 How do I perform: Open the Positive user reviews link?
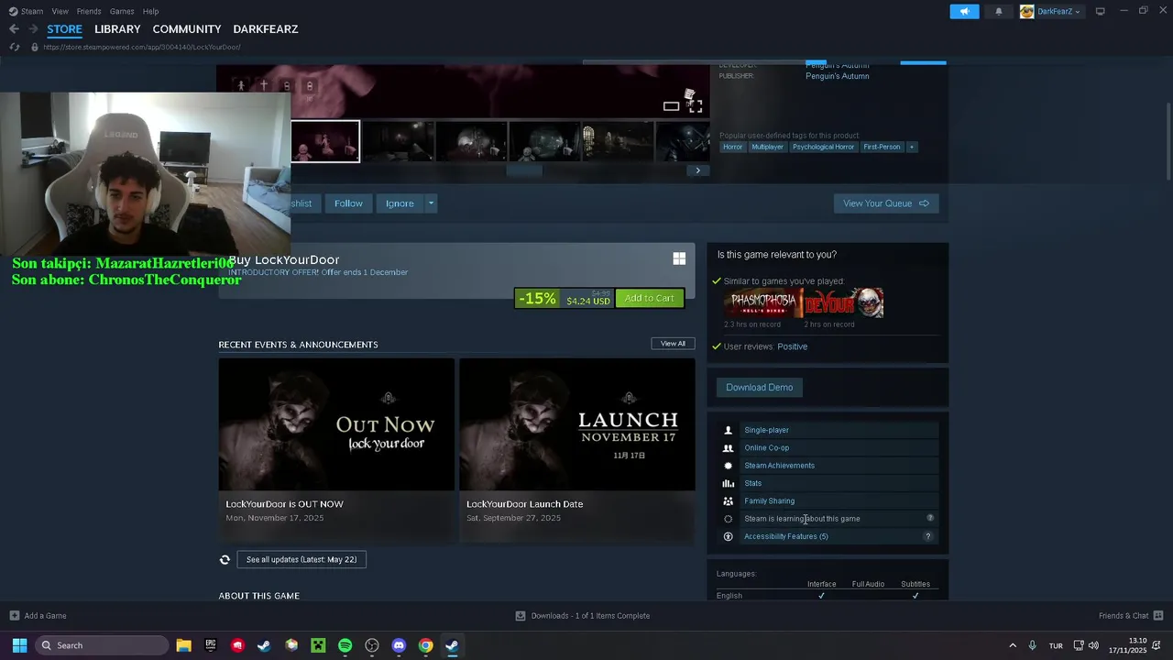pos(793,346)
